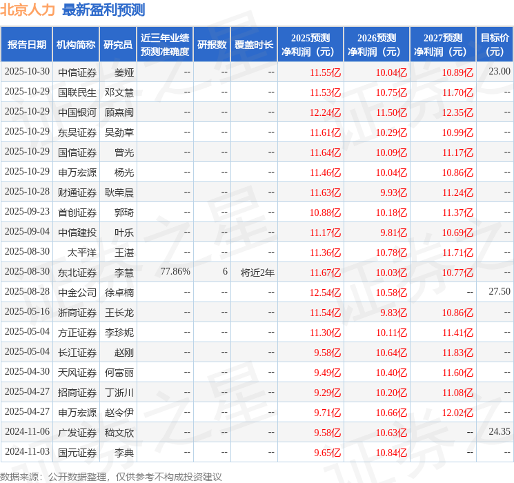Select the 2026预测净利润 column header
Viewport: 514px width, 483px height.
coord(377,45)
